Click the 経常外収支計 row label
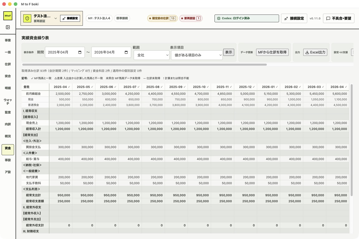Screen dimensions: 359x239 point(35,225)
